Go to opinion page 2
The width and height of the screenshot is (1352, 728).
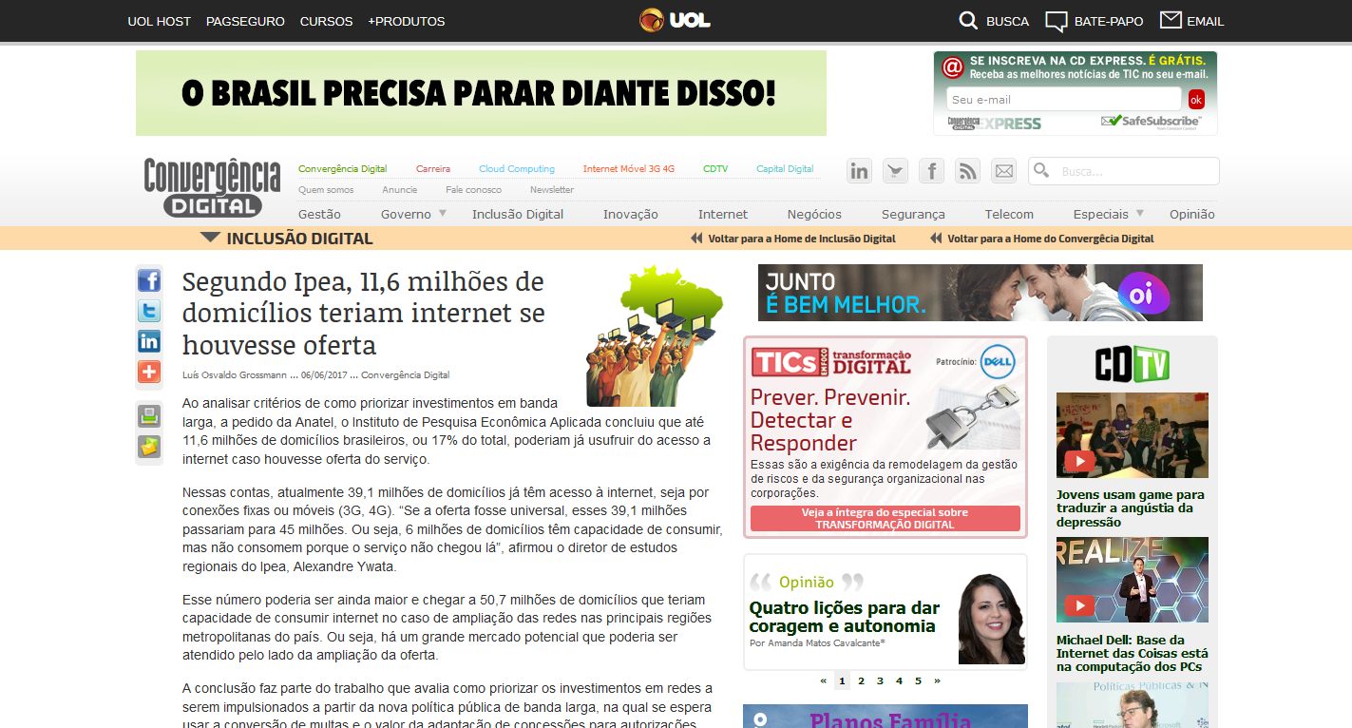pyautogui.click(x=861, y=680)
